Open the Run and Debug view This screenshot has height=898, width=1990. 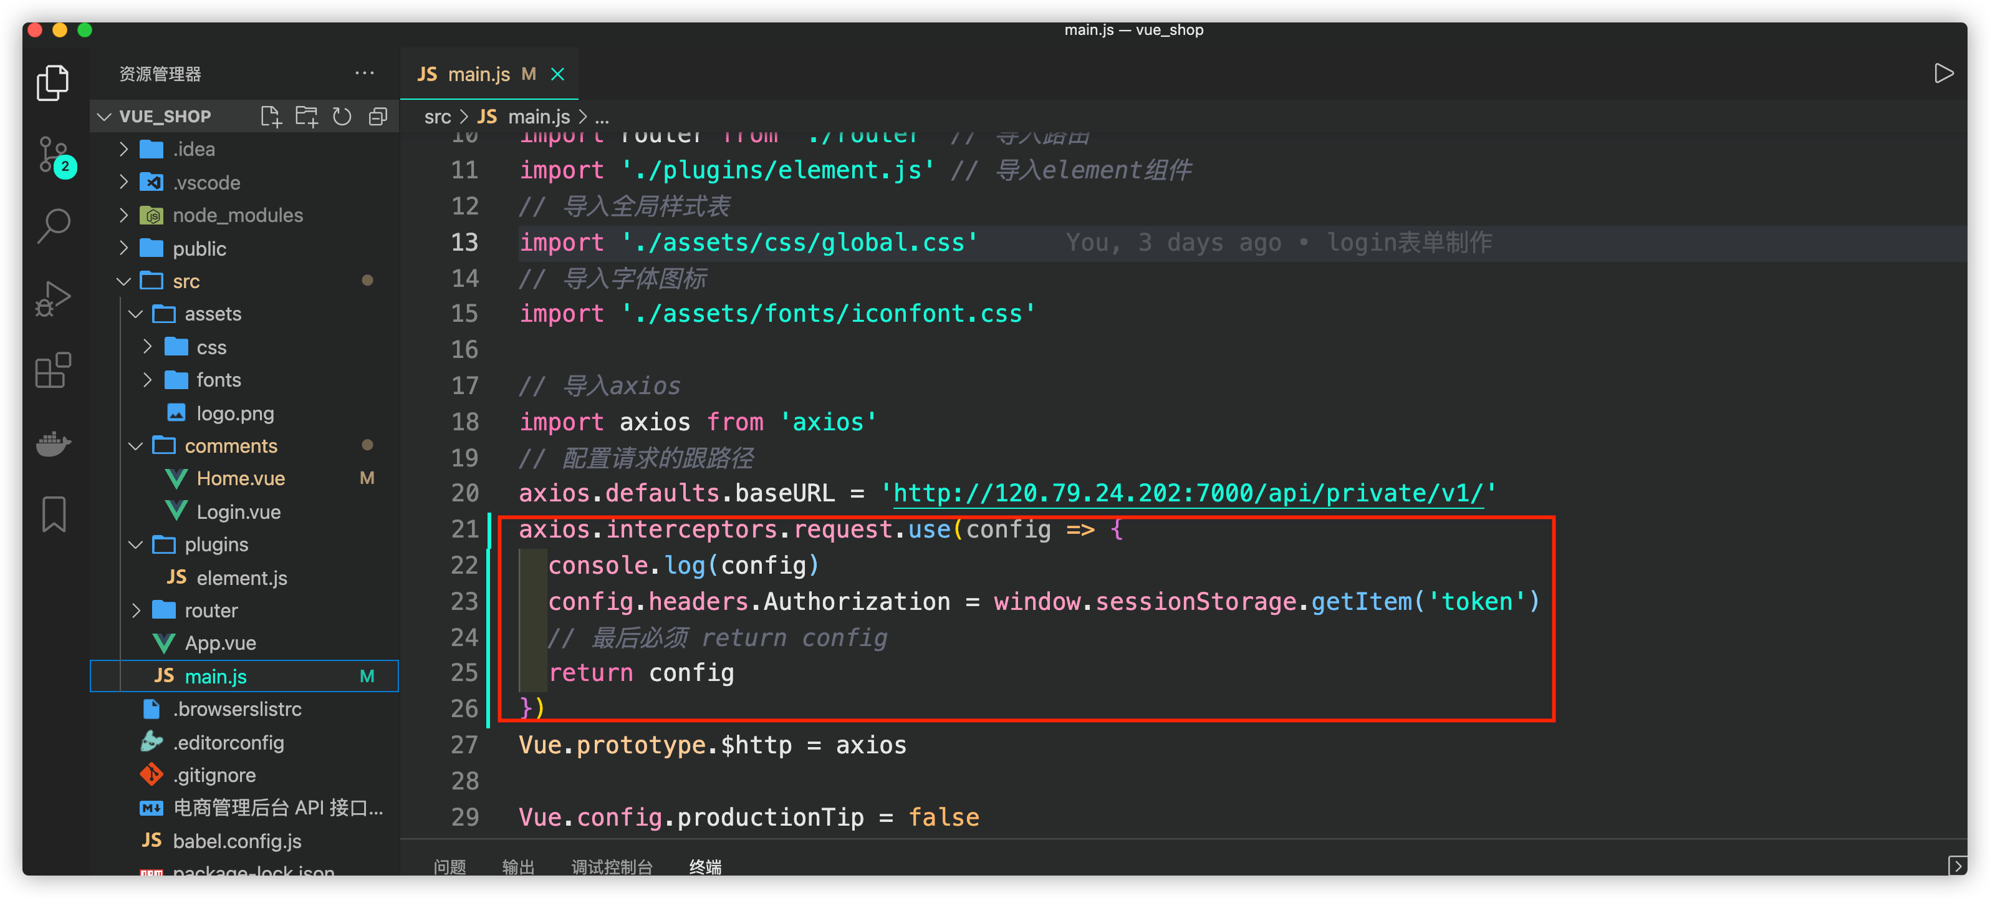pos(54,299)
